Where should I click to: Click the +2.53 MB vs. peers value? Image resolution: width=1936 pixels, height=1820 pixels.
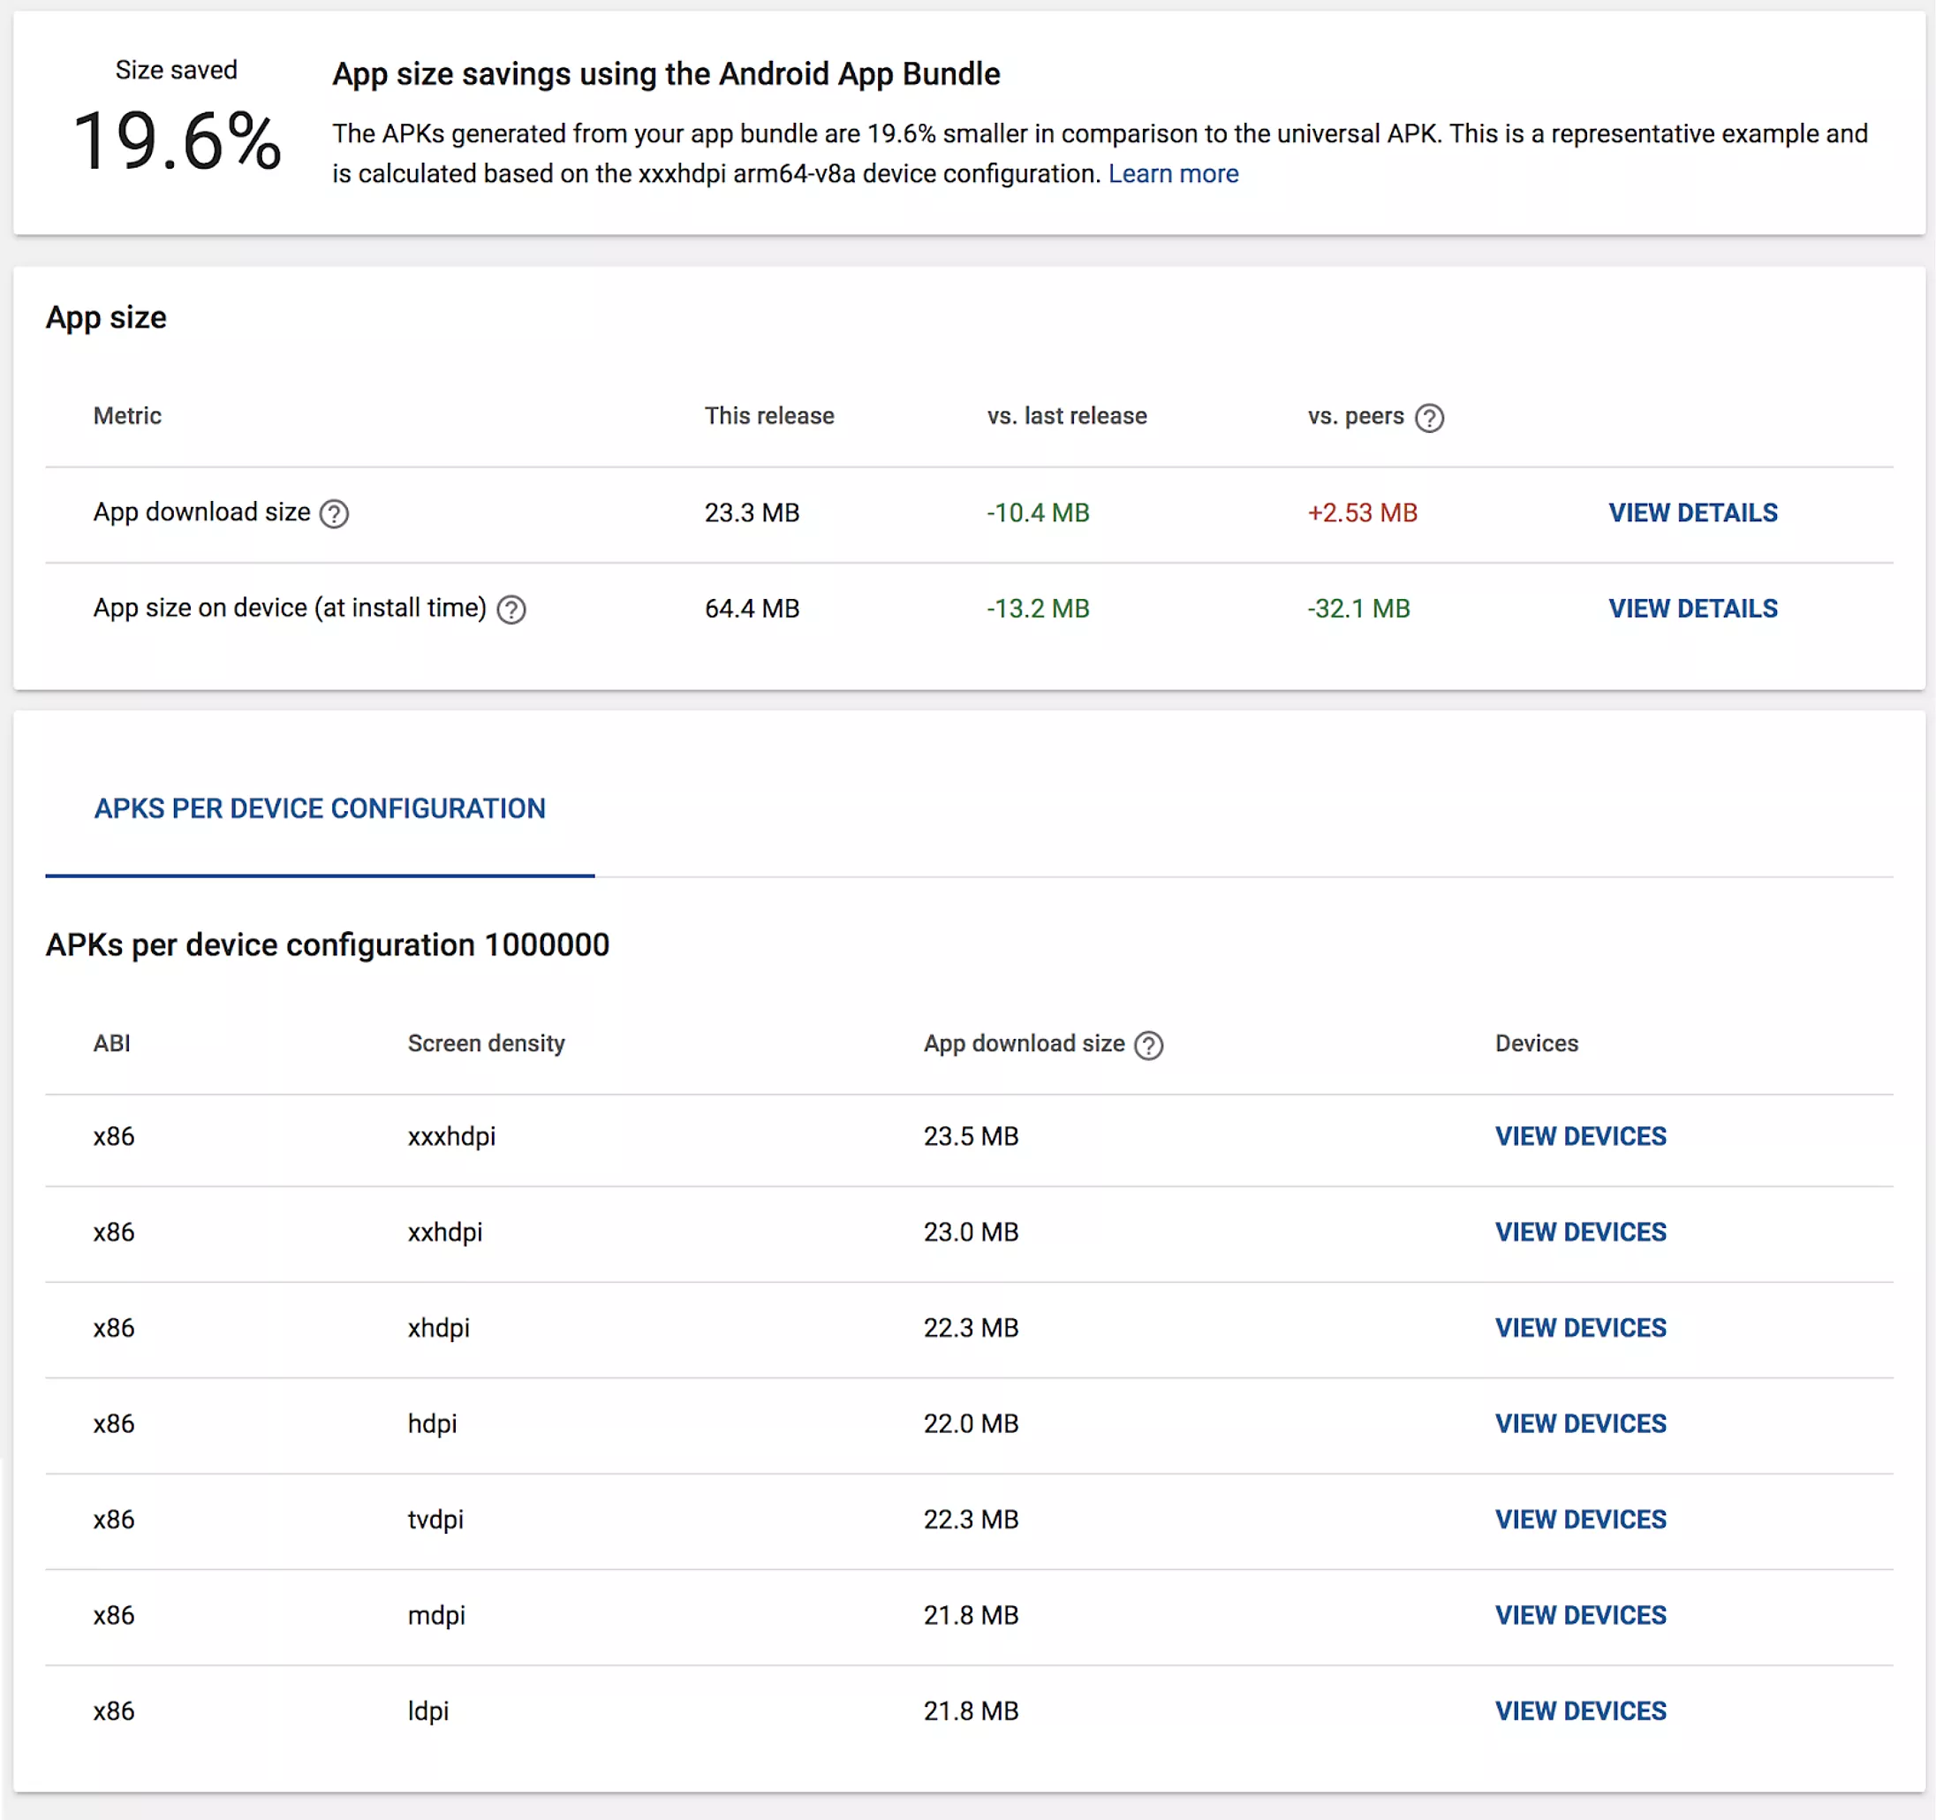tap(1361, 512)
